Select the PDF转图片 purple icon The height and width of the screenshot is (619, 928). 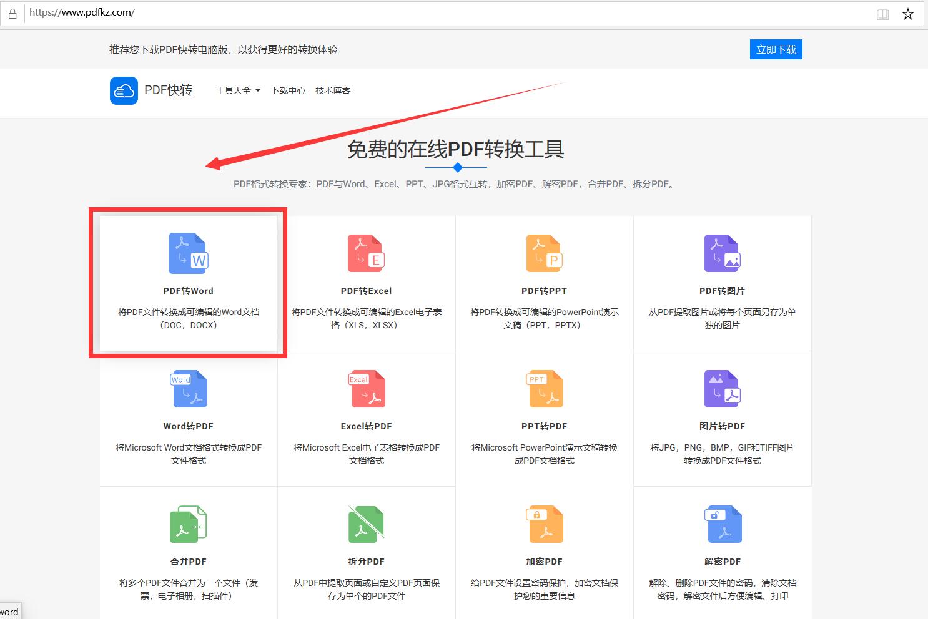(722, 253)
